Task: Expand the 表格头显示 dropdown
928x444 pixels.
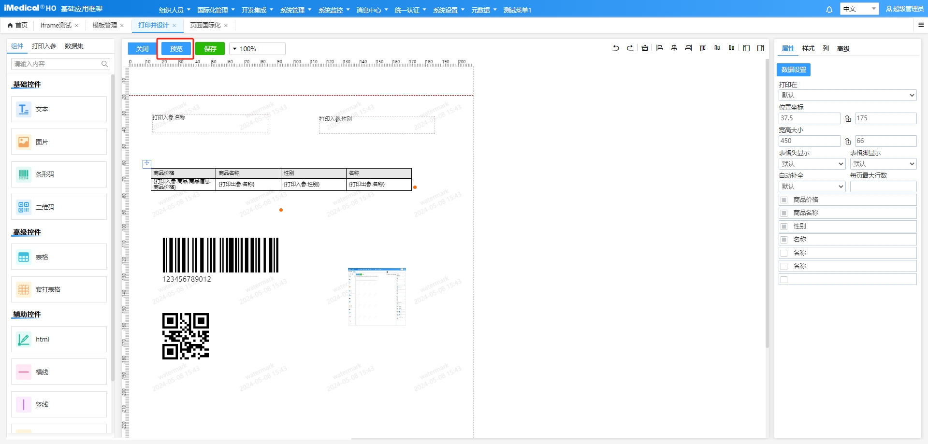Action: pyautogui.click(x=812, y=164)
